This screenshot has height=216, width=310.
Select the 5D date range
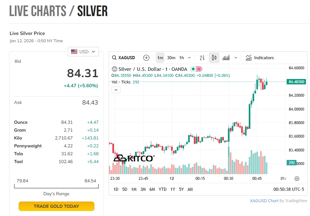pyautogui.click(x=125, y=189)
